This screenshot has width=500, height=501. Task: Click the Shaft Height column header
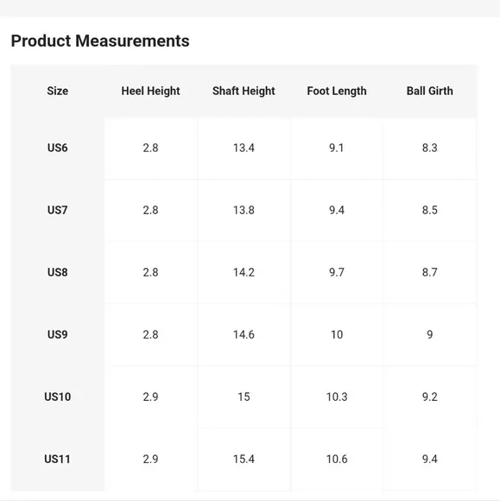[x=244, y=91]
